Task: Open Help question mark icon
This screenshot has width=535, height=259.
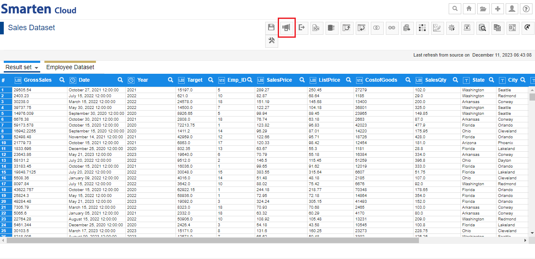Action: click(x=526, y=9)
